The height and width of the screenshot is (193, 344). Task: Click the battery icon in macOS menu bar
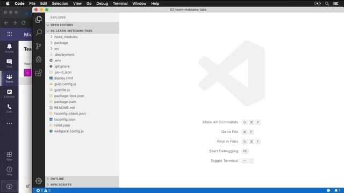(x=318, y=4)
